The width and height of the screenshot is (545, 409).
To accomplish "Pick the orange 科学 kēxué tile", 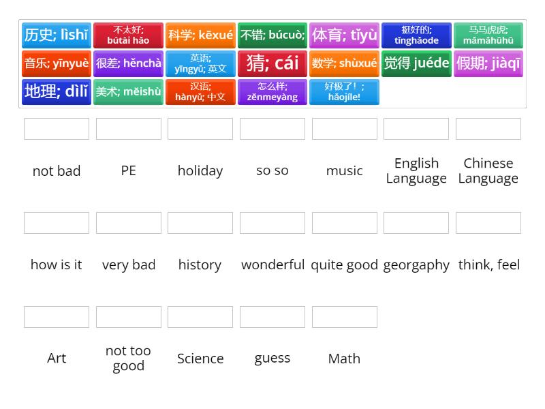I will click(x=200, y=35).
